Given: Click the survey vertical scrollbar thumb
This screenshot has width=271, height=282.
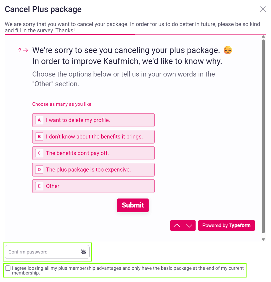Looking at the screenshot, I should pos(264,136).
